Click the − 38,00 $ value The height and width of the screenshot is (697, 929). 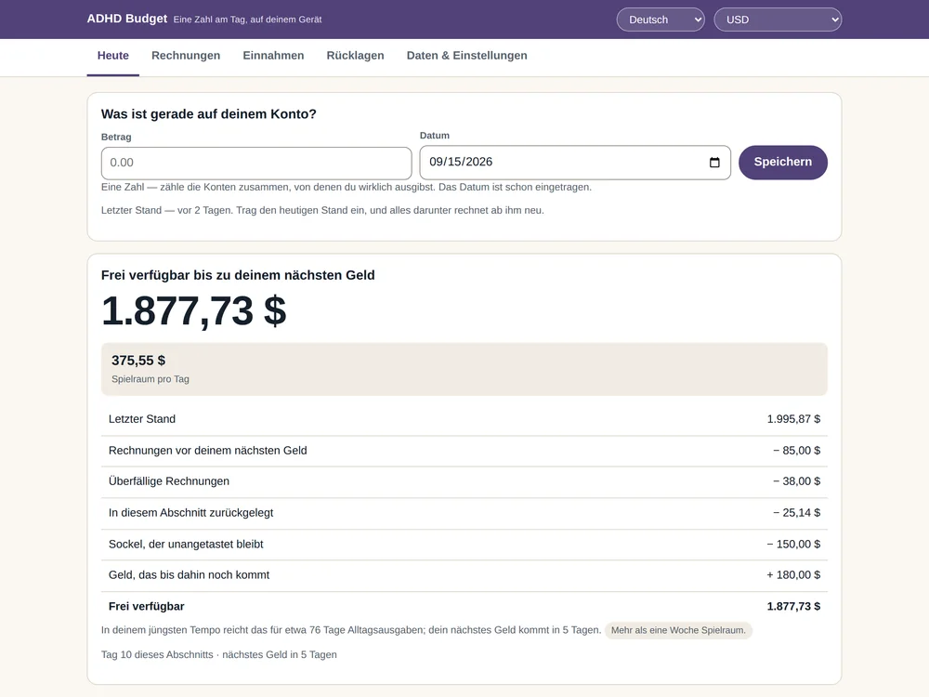(x=797, y=481)
